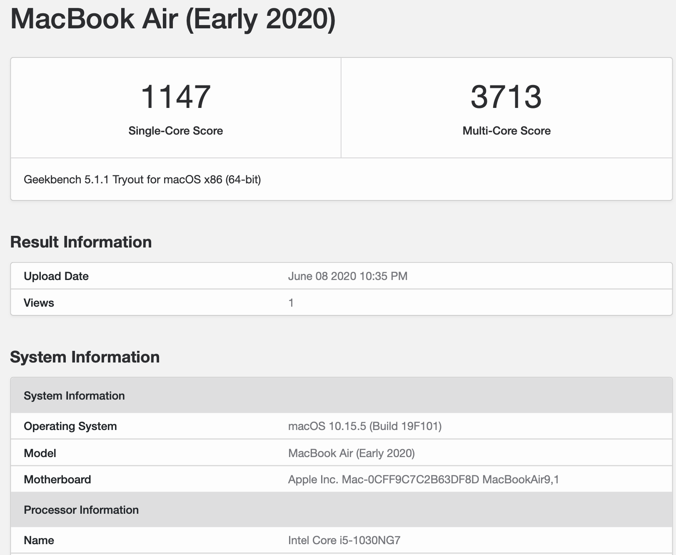Click the Motherboard row label
Screen dimensions: 676x555
57,480
